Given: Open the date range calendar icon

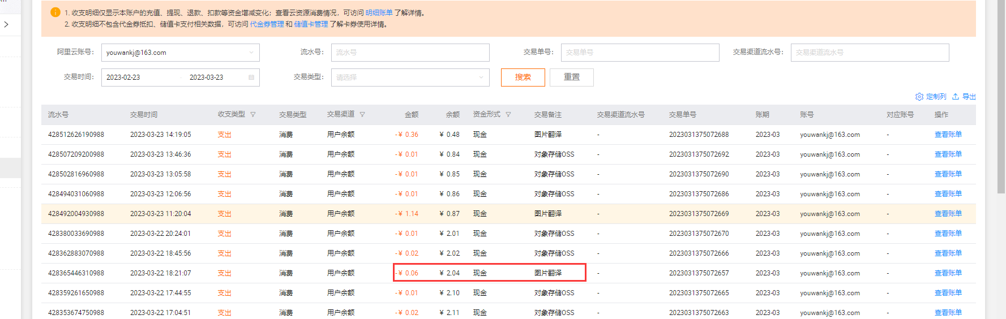Looking at the screenshot, I should tap(251, 77).
